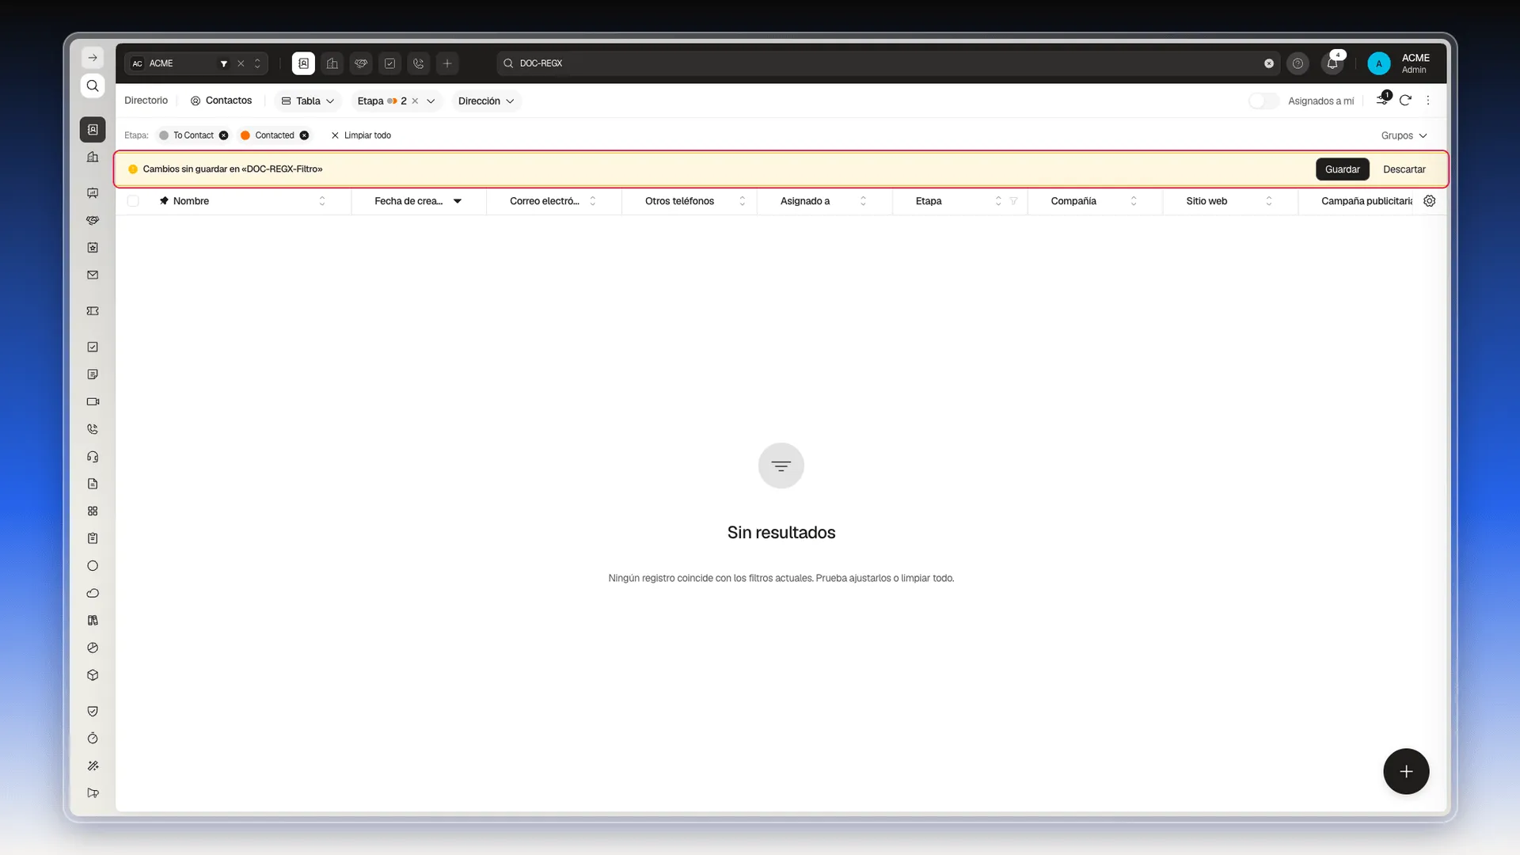Sort by the Compañía column header
The image size is (1520, 855).
pyautogui.click(x=1073, y=201)
